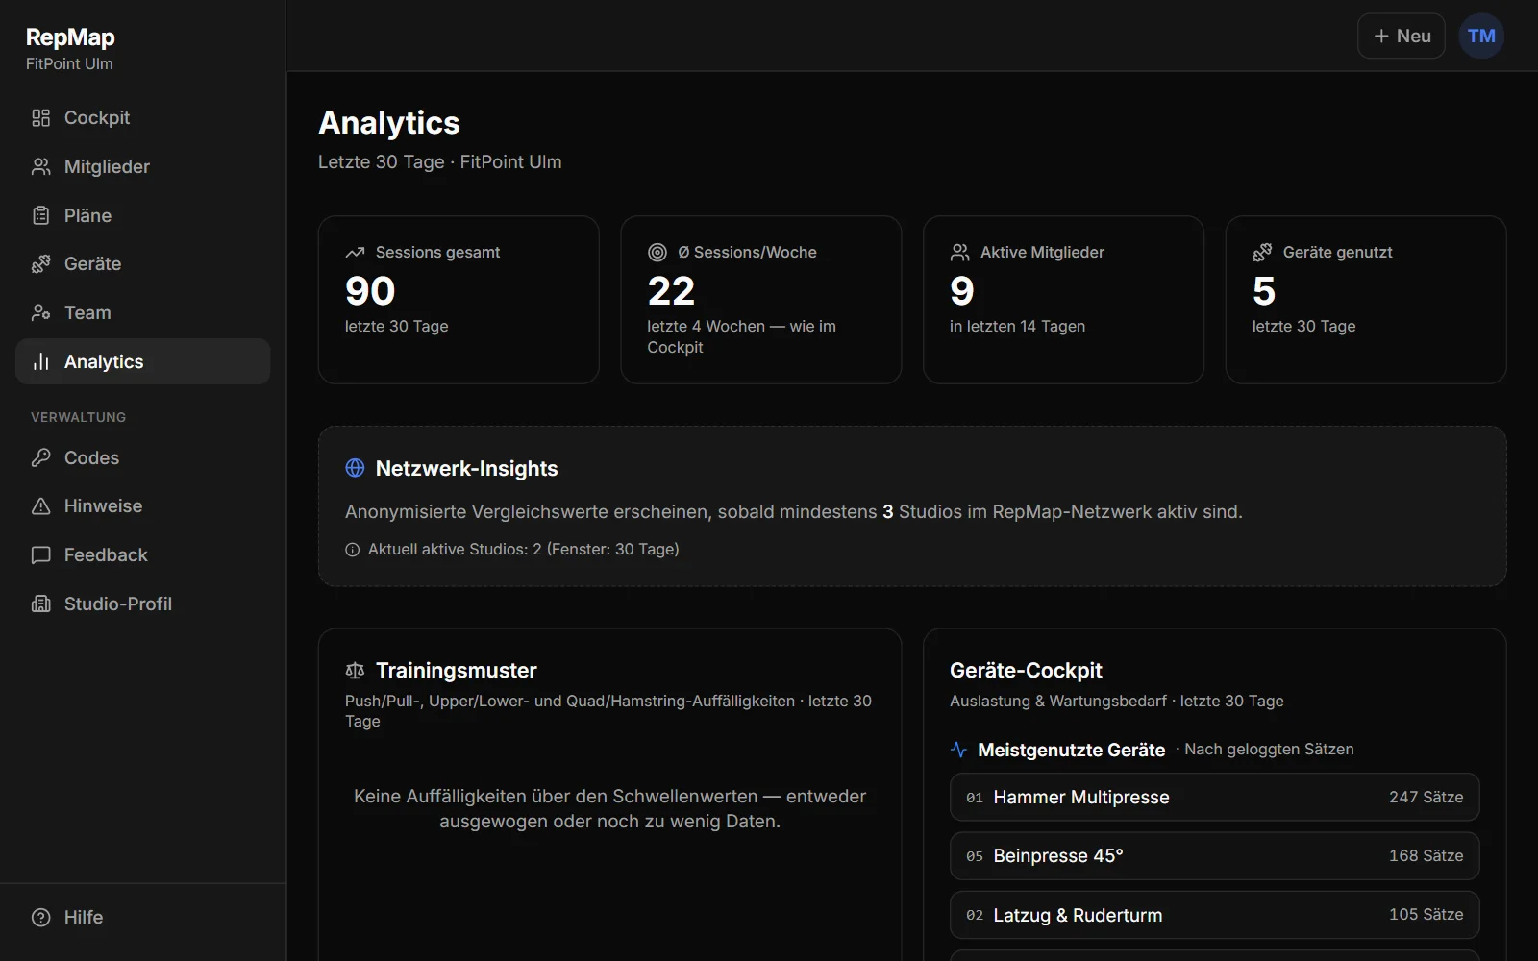
Task: Click the dumbbell icon in Geräte genutzt card
Action: point(1262,252)
